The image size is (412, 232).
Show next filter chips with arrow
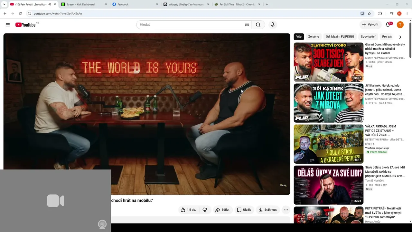pos(400,37)
